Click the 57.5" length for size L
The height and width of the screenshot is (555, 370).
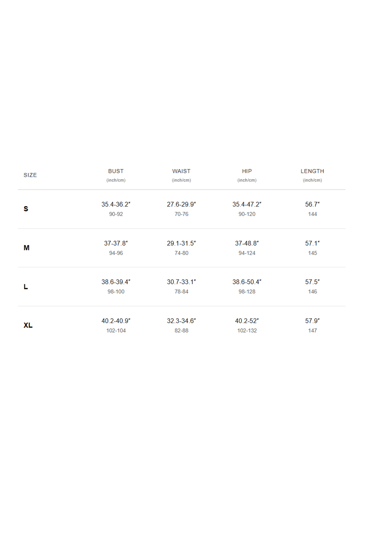point(312,282)
